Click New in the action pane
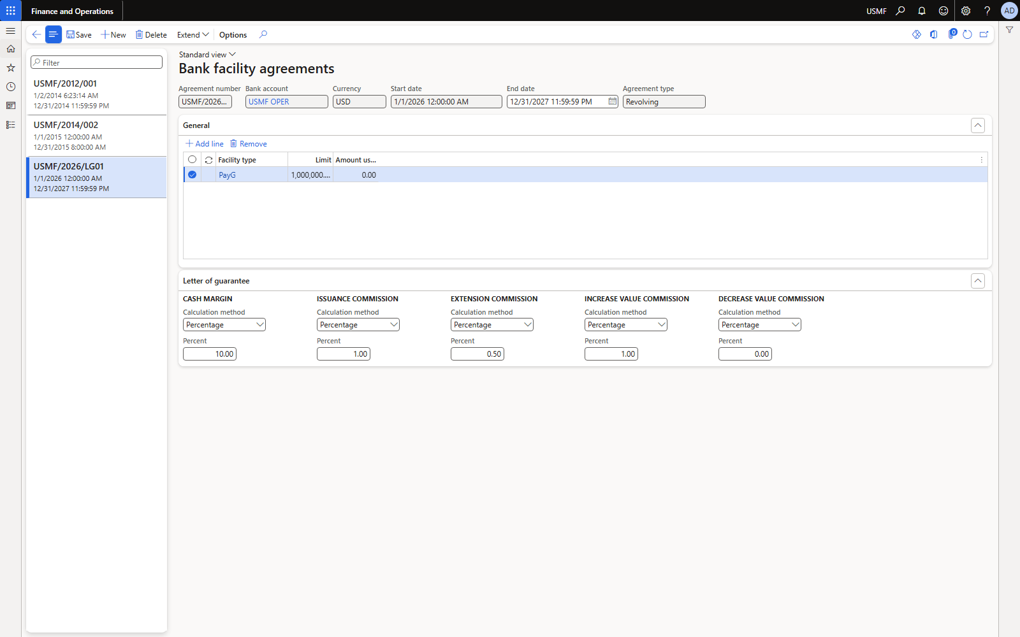Image resolution: width=1020 pixels, height=637 pixels. (113, 35)
